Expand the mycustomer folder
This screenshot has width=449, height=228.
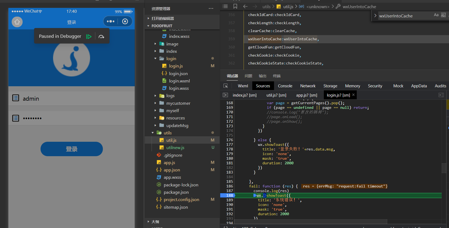point(155,103)
